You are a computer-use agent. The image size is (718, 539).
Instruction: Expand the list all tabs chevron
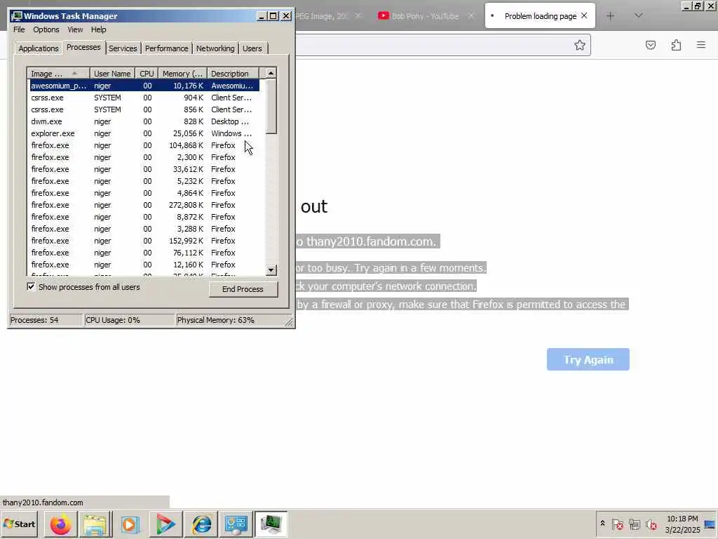pos(639,16)
